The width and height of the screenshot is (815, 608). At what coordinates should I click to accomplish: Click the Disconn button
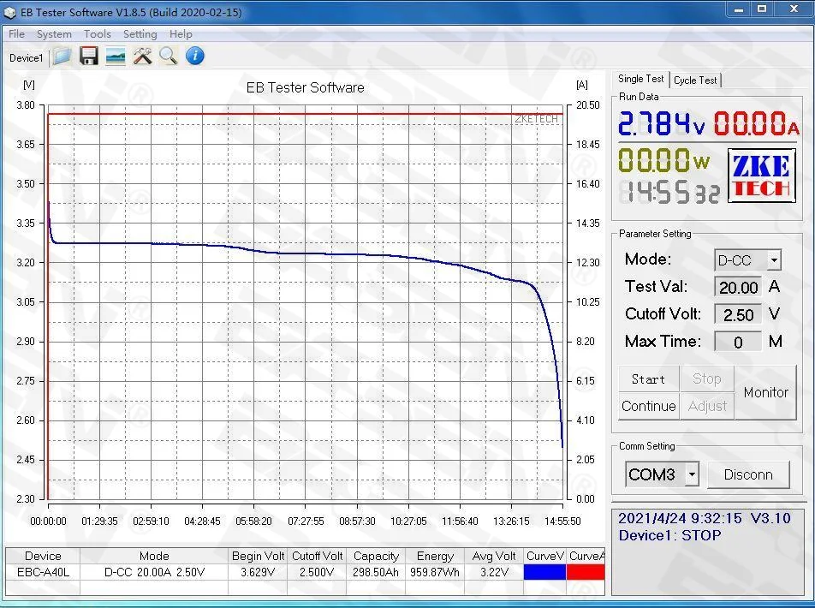click(x=749, y=474)
